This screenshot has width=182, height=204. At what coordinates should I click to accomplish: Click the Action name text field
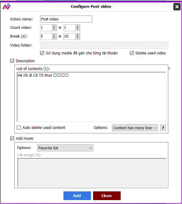tap(66, 19)
